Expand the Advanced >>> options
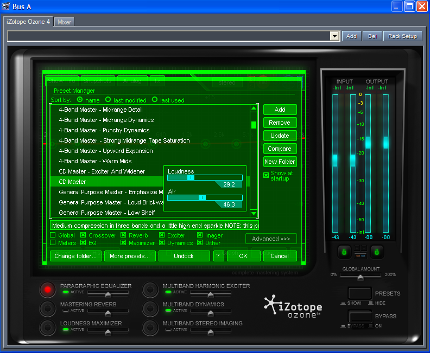 click(x=271, y=239)
